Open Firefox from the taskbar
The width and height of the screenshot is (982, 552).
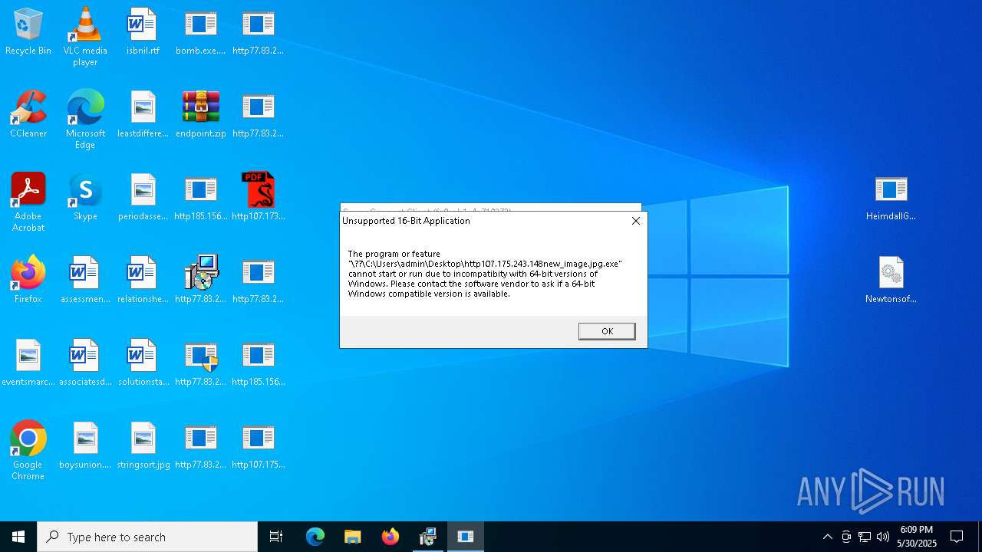(390, 537)
